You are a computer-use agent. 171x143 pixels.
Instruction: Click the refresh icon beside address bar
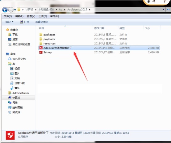[x=168, y=10]
